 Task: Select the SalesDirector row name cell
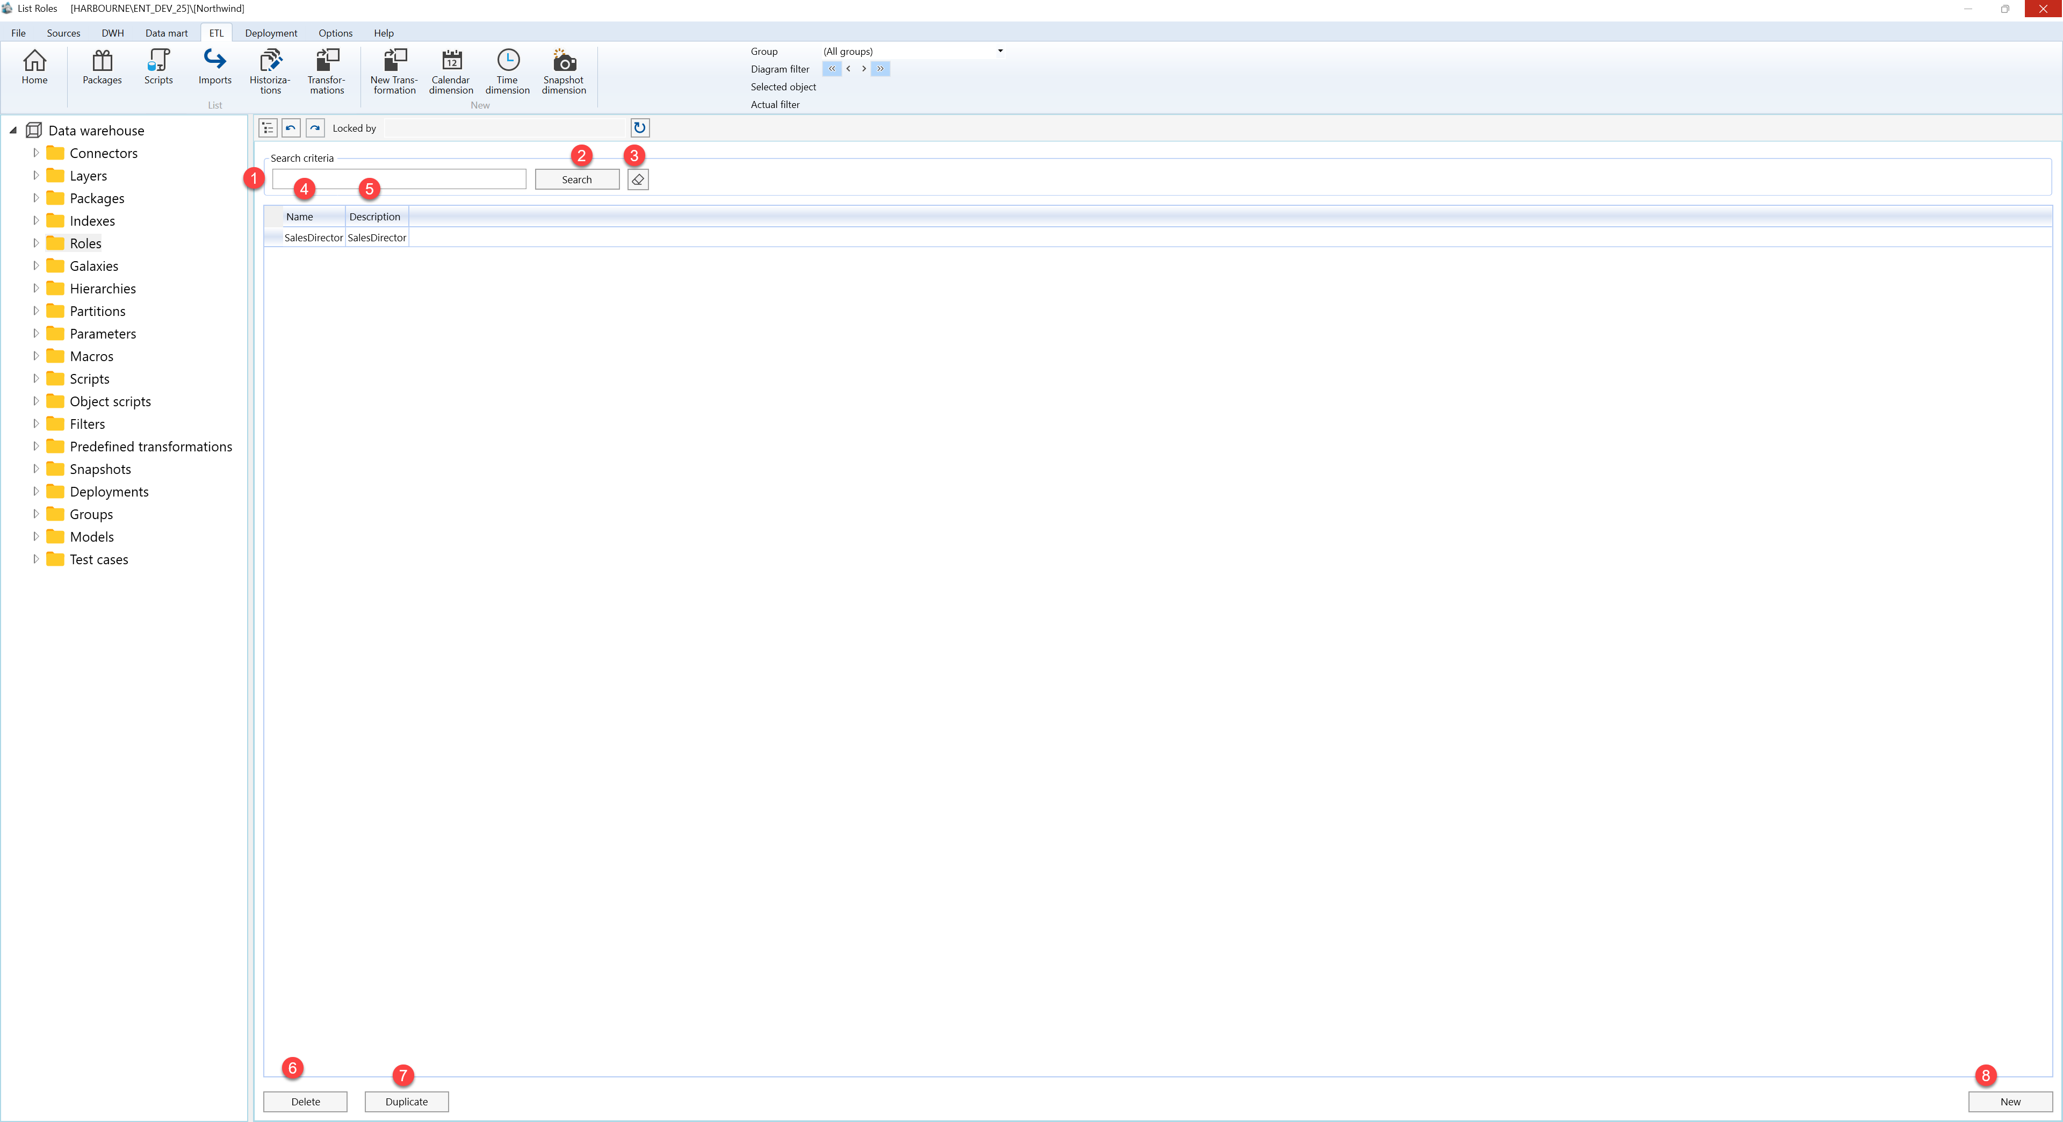point(313,238)
